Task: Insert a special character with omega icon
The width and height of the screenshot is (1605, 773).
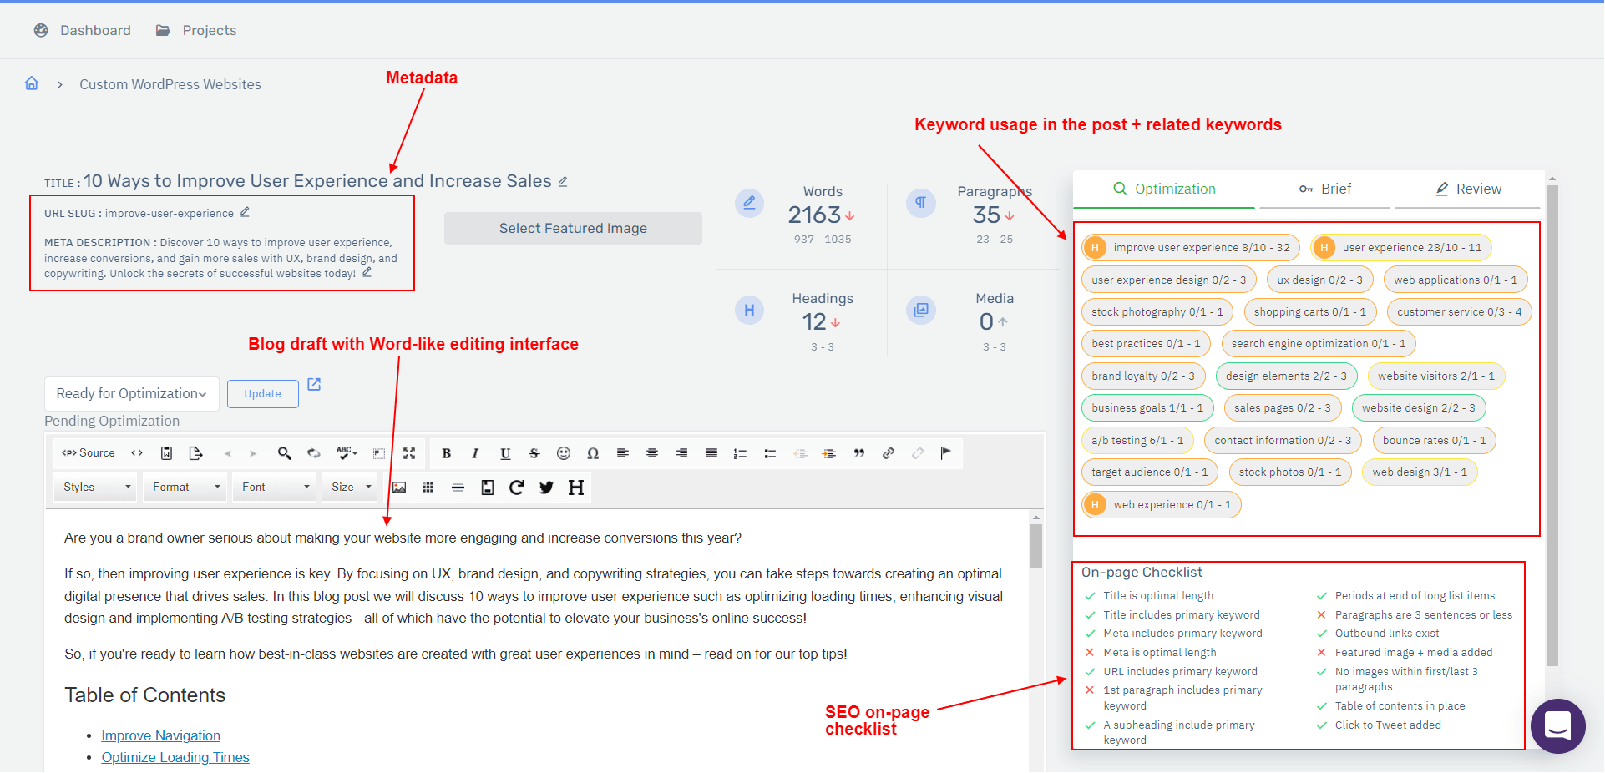Action: tap(593, 453)
